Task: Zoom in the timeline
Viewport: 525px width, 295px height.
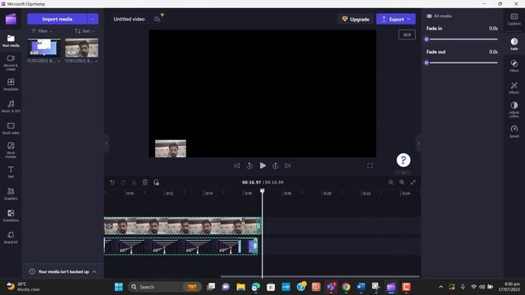Action: pyautogui.click(x=402, y=182)
